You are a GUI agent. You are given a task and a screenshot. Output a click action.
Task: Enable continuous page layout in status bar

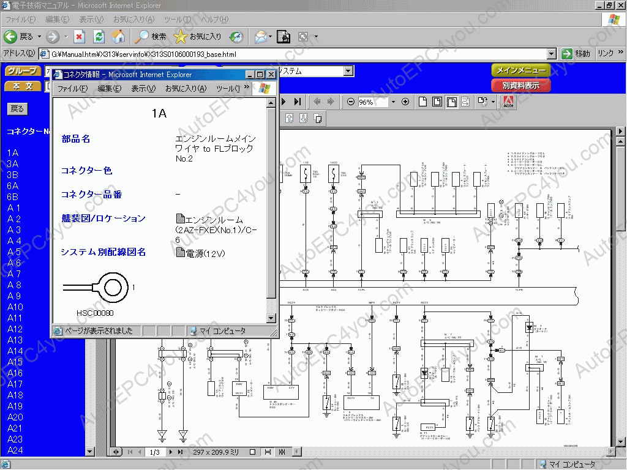[268, 452]
